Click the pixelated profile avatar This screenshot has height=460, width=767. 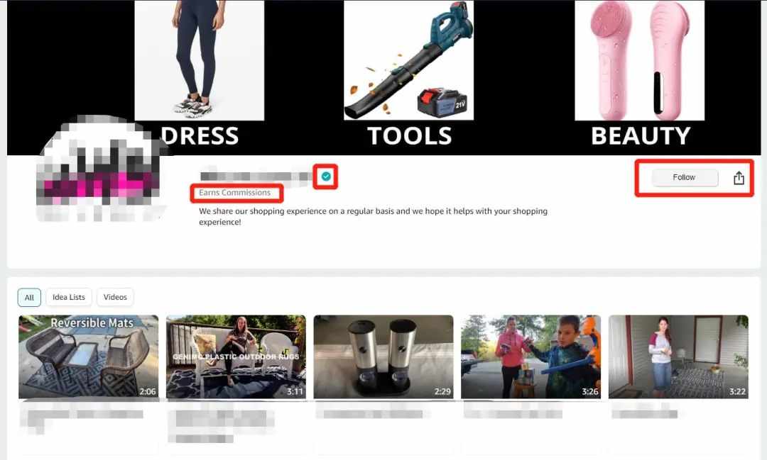pyautogui.click(x=100, y=169)
